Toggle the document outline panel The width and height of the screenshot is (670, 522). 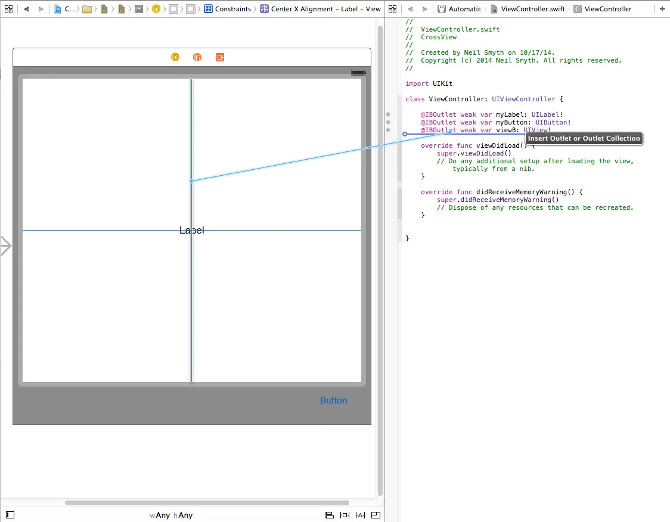(x=10, y=515)
